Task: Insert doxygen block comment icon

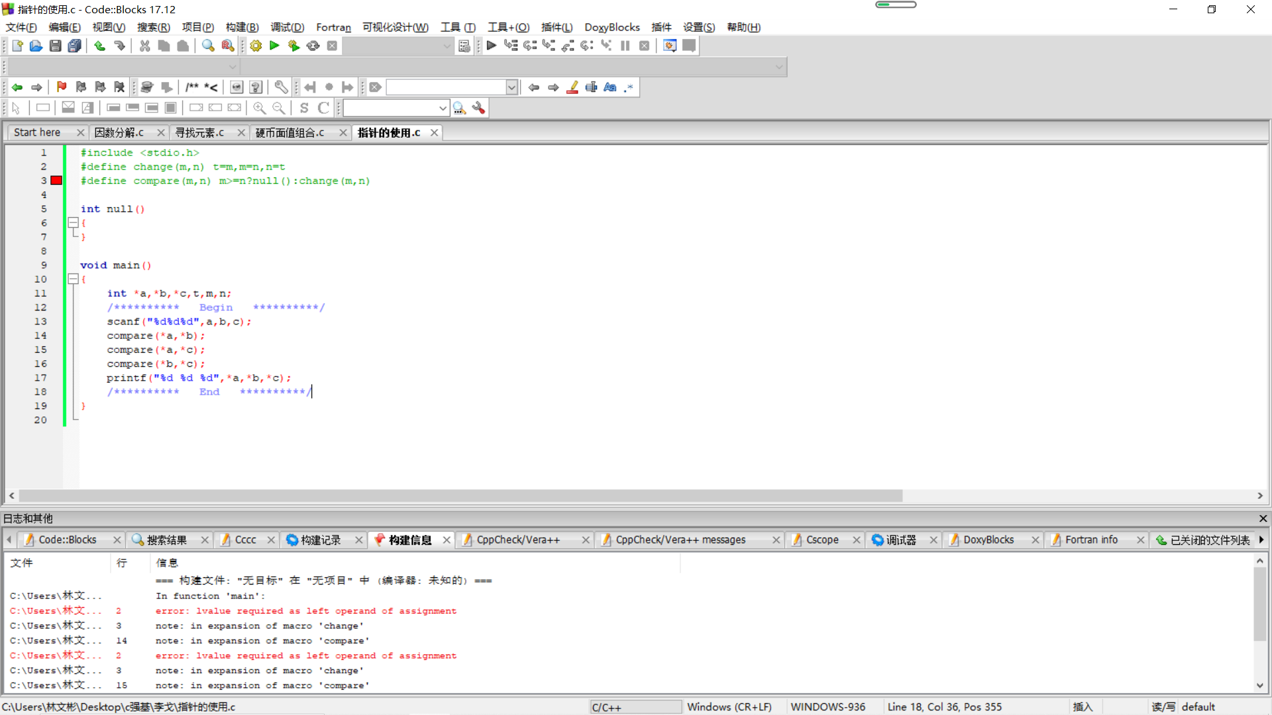Action: coord(192,87)
